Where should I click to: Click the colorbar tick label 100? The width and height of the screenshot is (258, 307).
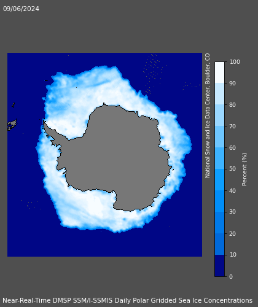[x=235, y=62]
